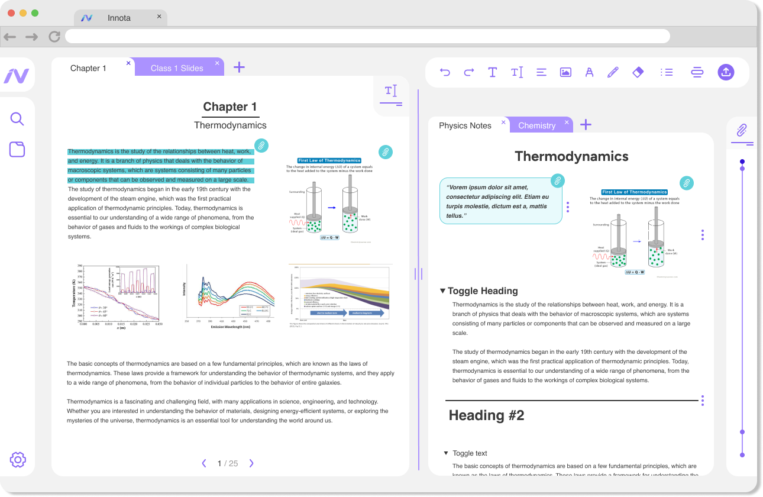Click the browser back arrow
The width and height of the screenshot is (763, 497).
(x=9, y=37)
